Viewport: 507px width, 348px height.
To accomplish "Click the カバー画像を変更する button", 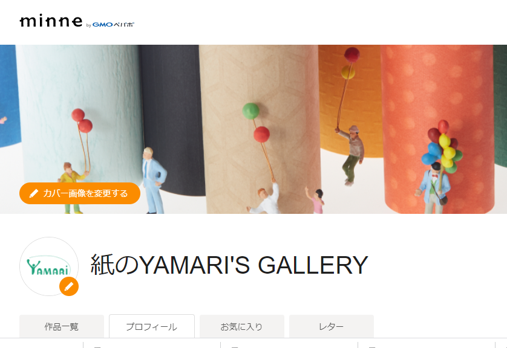I will tap(80, 193).
